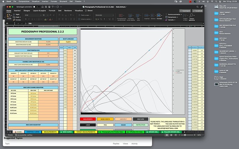Open the Undo history dropdown arrow
The width and height of the screenshot is (239, 149).
55,7
